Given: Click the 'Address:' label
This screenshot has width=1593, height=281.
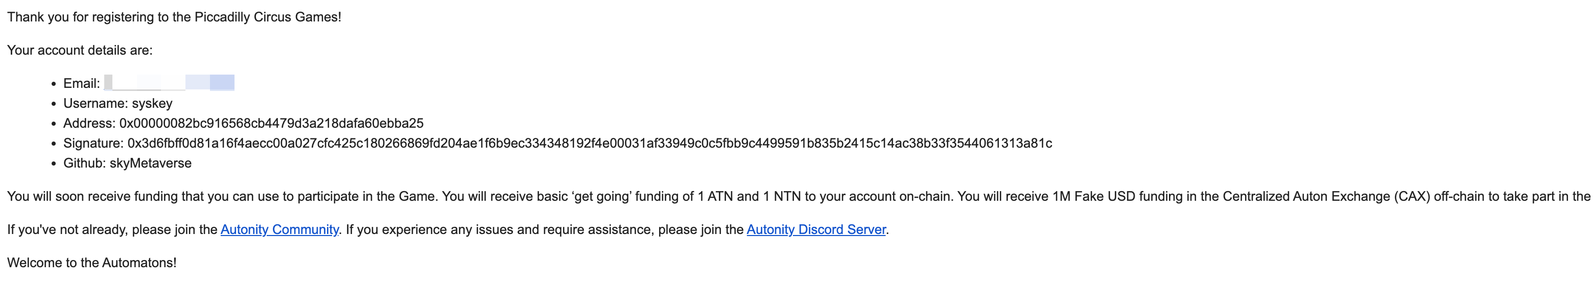Looking at the screenshot, I should [x=89, y=123].
